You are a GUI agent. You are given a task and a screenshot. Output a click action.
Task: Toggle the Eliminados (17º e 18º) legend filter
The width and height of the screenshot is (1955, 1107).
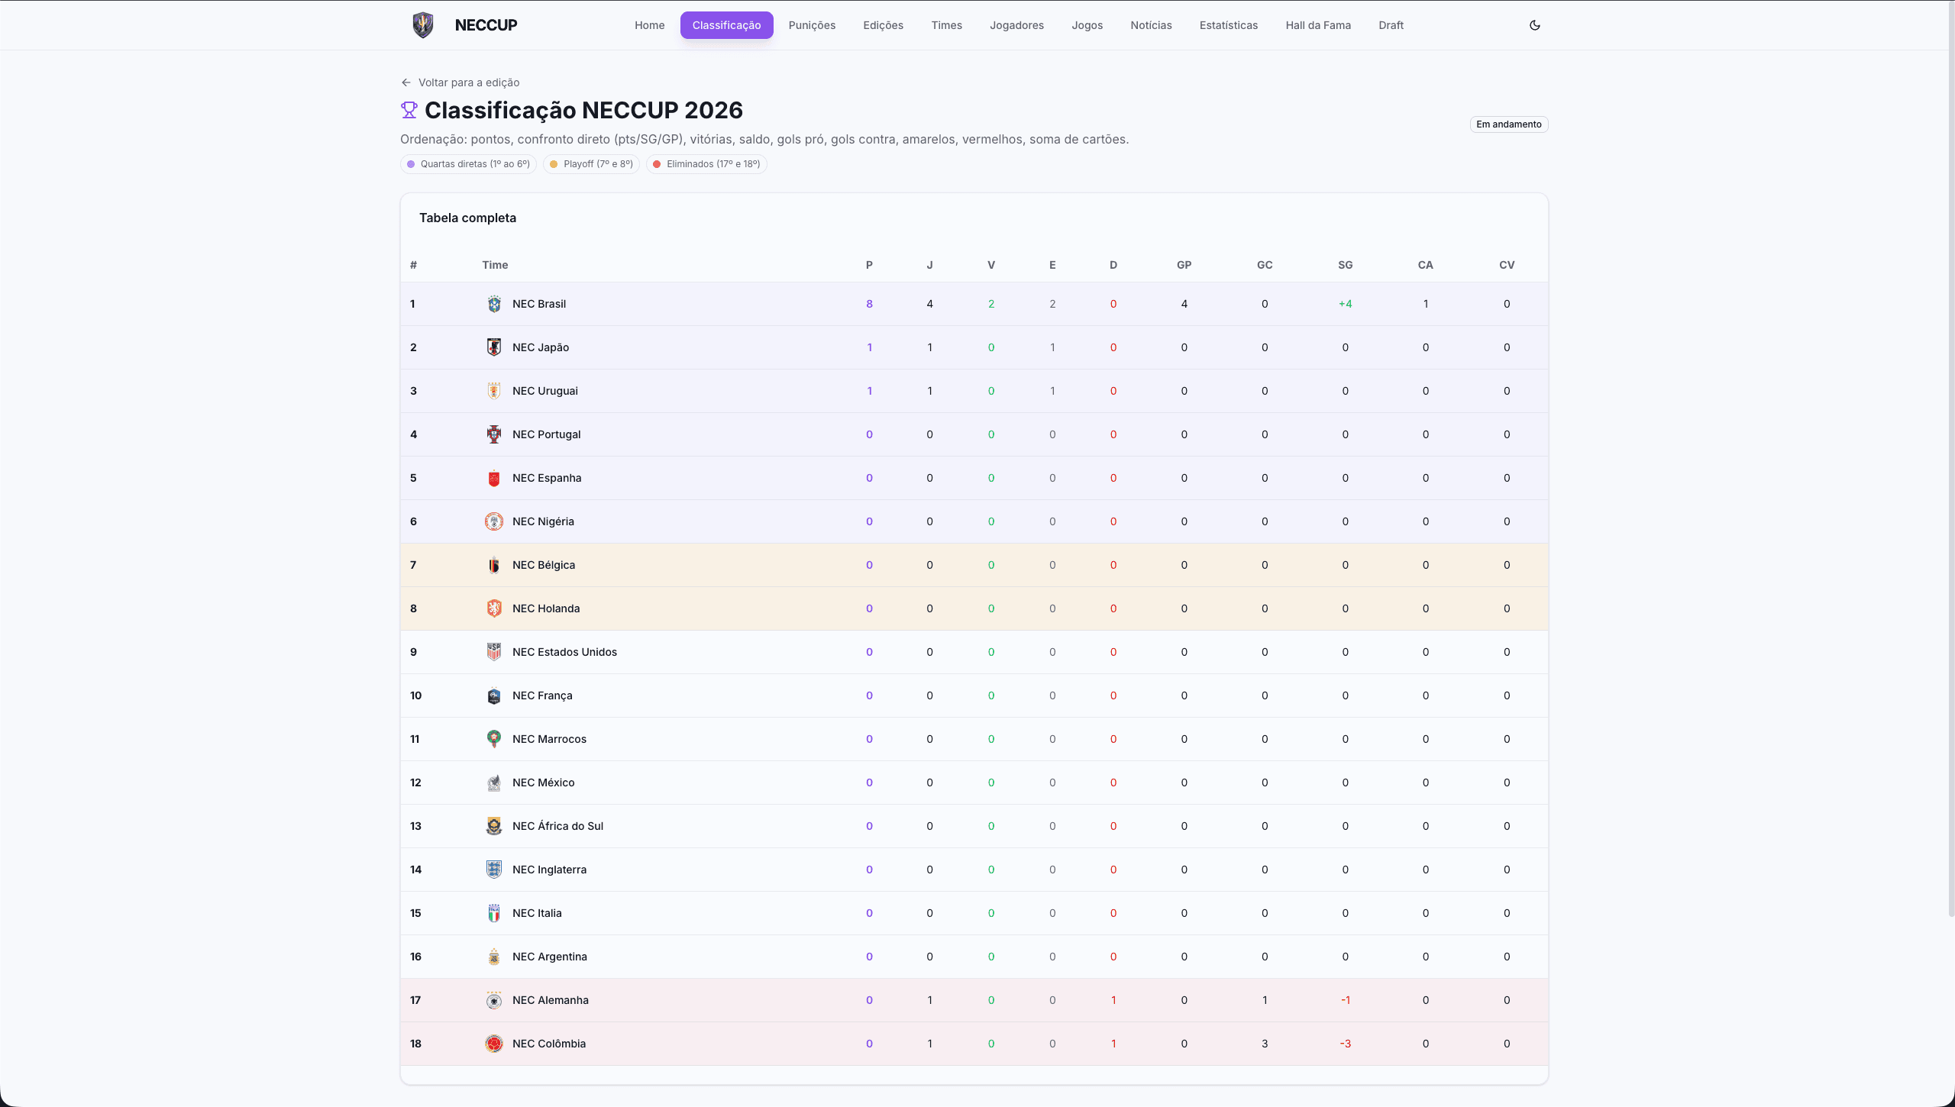706,163
